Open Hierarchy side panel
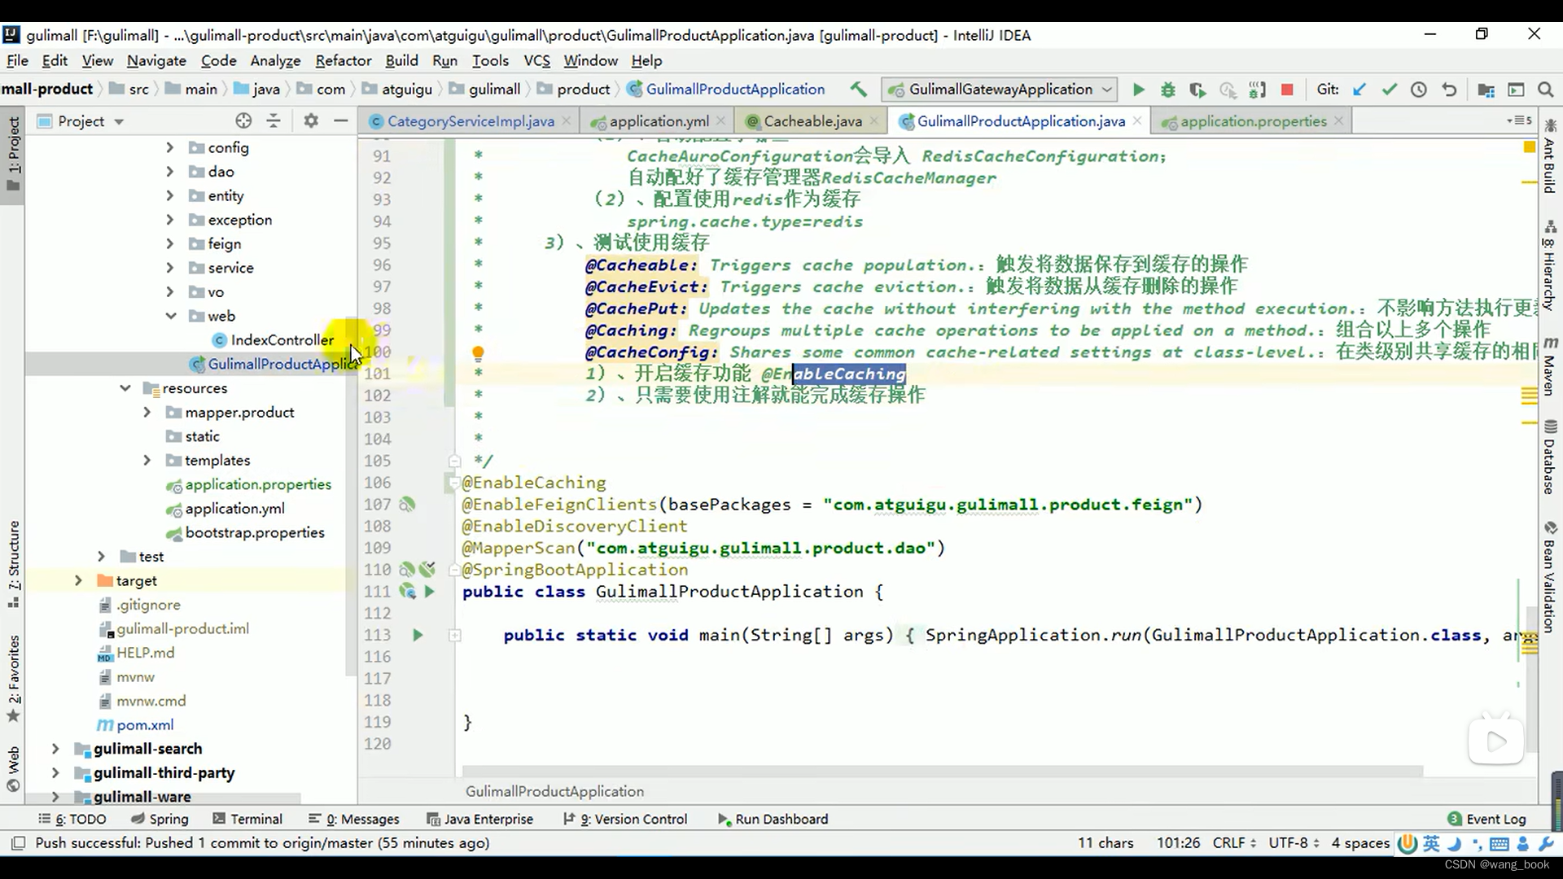The image size is (1563, 879). (x=1550, y=265)
